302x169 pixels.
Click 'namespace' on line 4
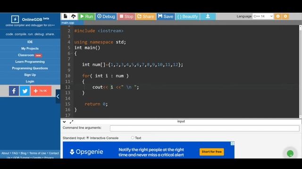click(x=101, y=42)
